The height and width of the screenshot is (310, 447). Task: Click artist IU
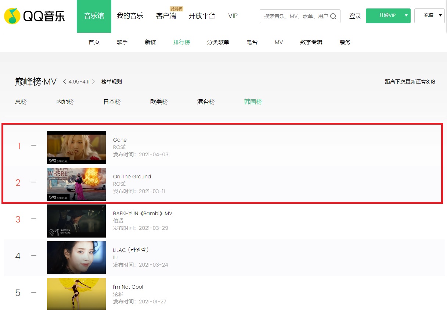(x=115, y=257)
